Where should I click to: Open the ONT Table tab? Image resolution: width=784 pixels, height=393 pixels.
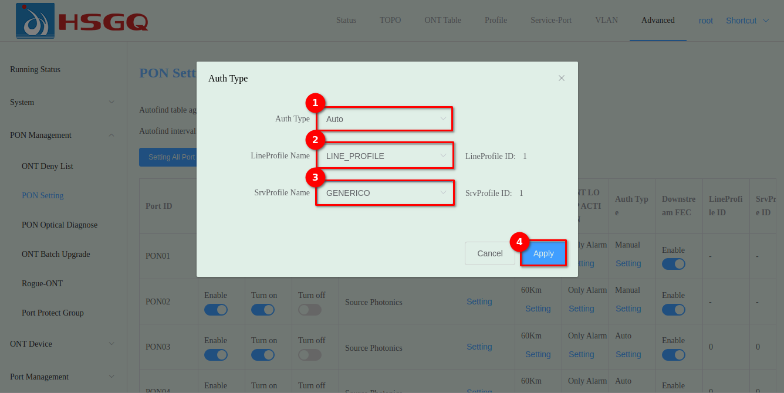pyautogui.click(x=442, y=20)
